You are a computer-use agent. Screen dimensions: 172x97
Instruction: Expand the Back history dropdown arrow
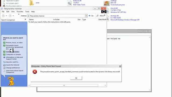point(6,16)
